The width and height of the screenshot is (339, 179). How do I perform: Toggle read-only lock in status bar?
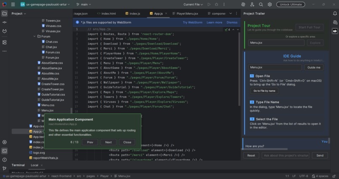pos(334,176)
